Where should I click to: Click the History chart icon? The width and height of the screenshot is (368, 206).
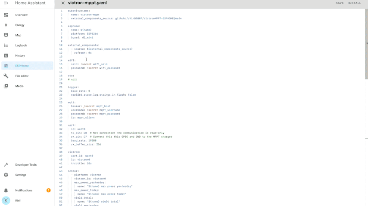(x=6, y=56)
